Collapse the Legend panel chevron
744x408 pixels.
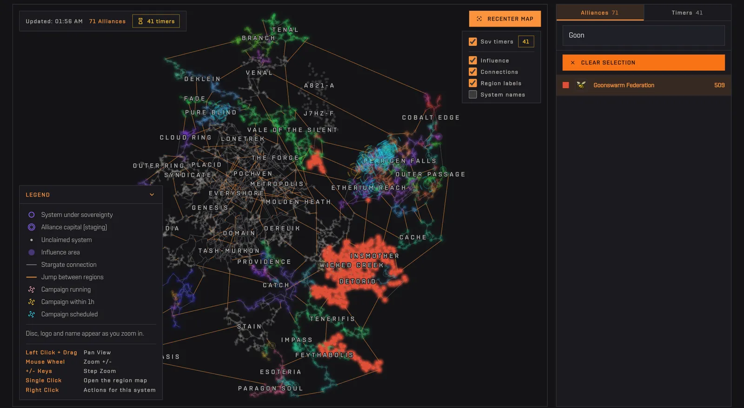tap(152, 195)
